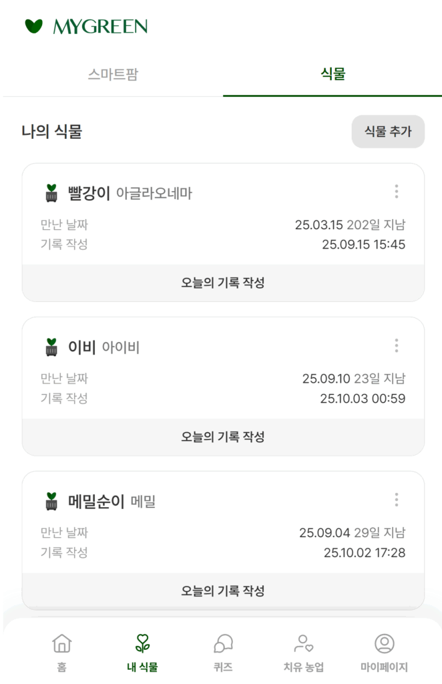The image size is (442, 684).
Task: Click the MYGREEN wordmark text
Action: click(100, 27)
